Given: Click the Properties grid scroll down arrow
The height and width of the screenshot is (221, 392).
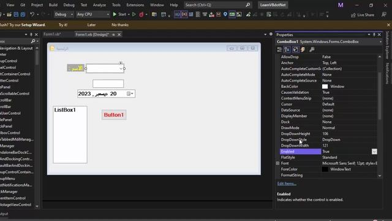Looking at the screenshot, I should 380,176.
